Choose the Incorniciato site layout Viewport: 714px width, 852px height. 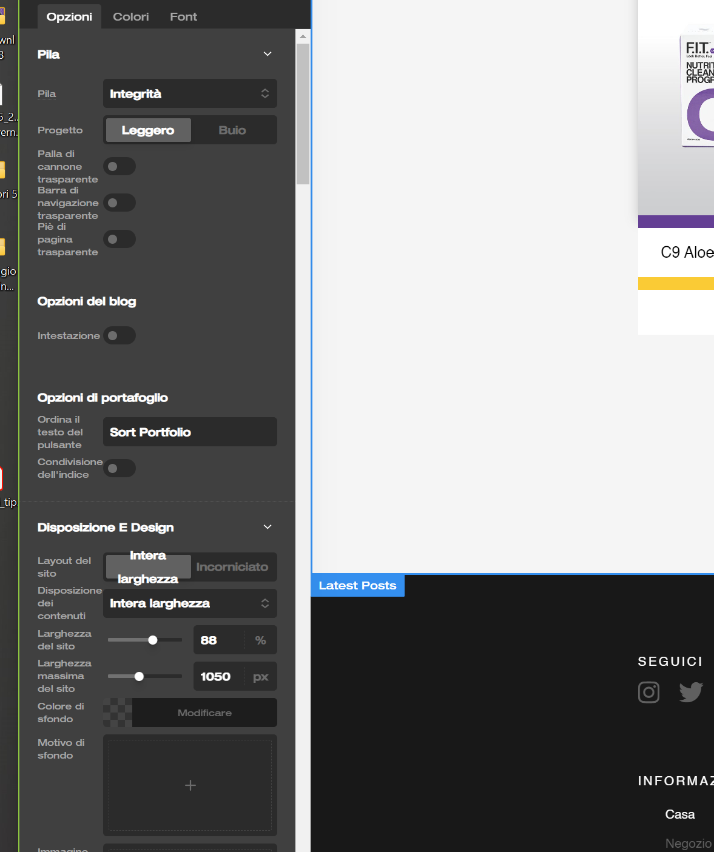coord(232,567)
